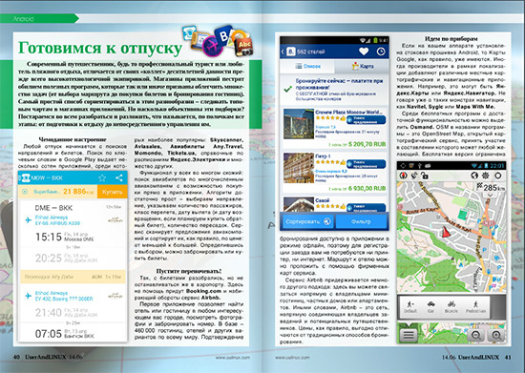Zoom out with the minus magnifier button
The width and height of the screenshot is (525, 373).
coord(476,335)
